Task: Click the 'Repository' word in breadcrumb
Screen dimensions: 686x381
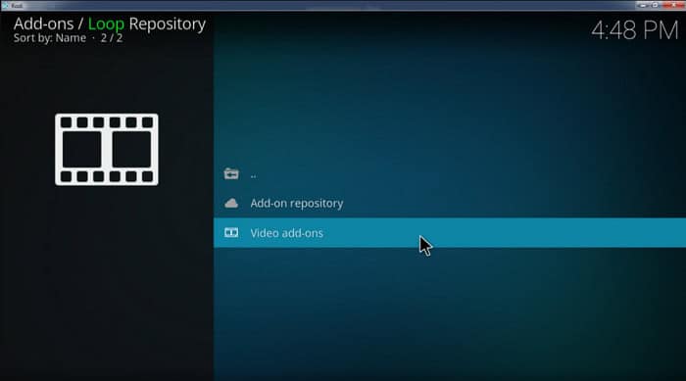Action: click(x=168, y=24)
